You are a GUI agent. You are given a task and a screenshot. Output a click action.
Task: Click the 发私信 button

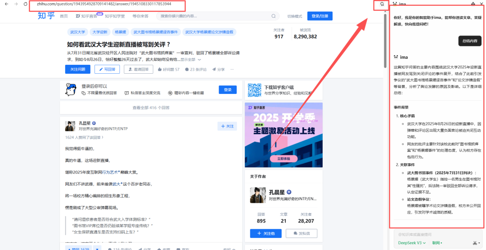pyautogui.click(x=301, y=233)
